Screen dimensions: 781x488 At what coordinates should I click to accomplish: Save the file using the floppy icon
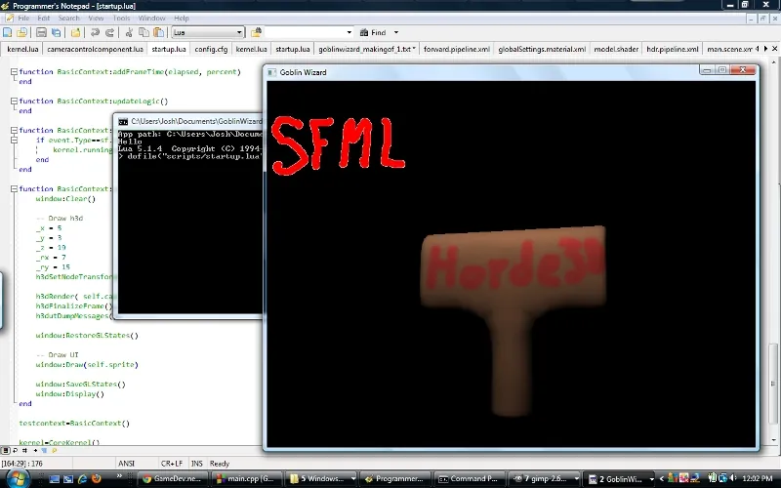[41, 32]
